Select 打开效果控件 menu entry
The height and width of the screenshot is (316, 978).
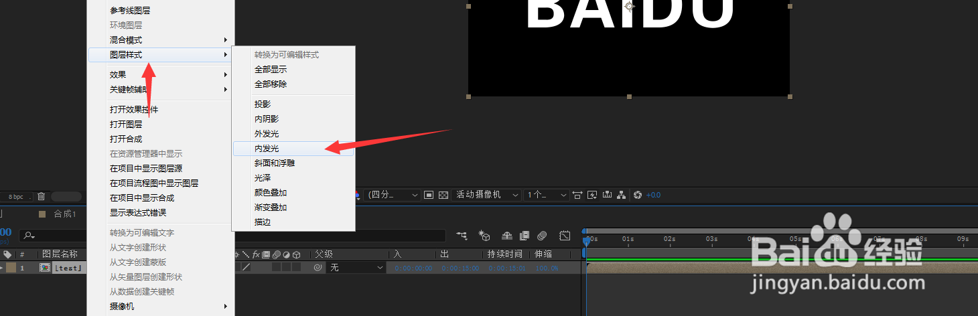[x=161, y=110]
